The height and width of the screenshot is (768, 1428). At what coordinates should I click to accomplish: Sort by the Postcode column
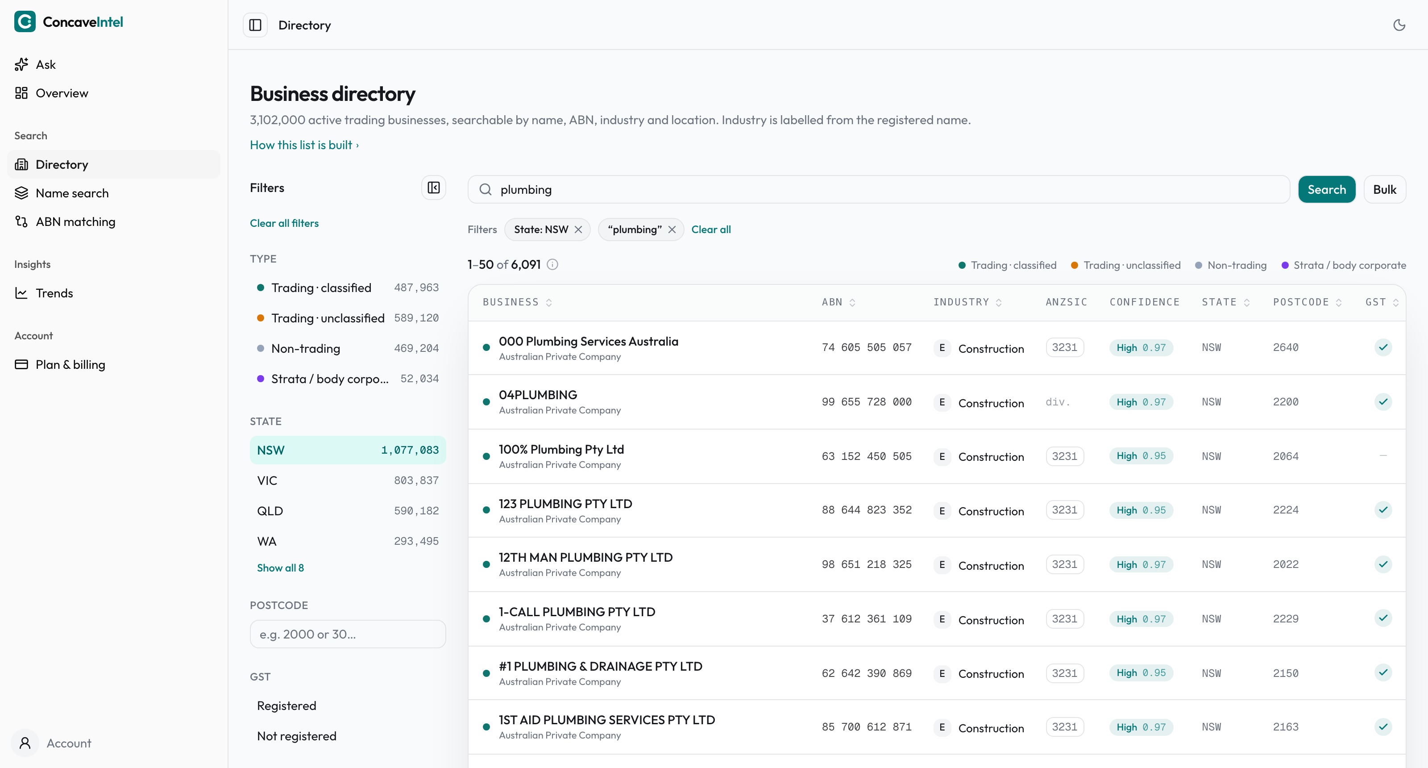(1307, 302)
